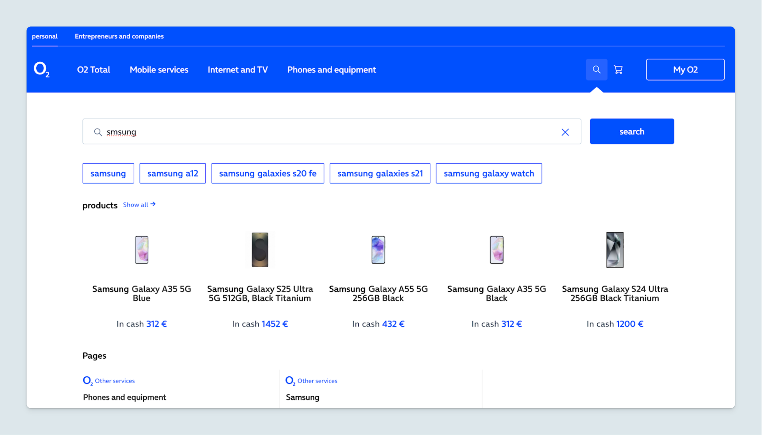Click Samsung Galaxy A55 5G 256GB Black title
762x435 pixels.
pyautogui.click(x=378, y=293)
